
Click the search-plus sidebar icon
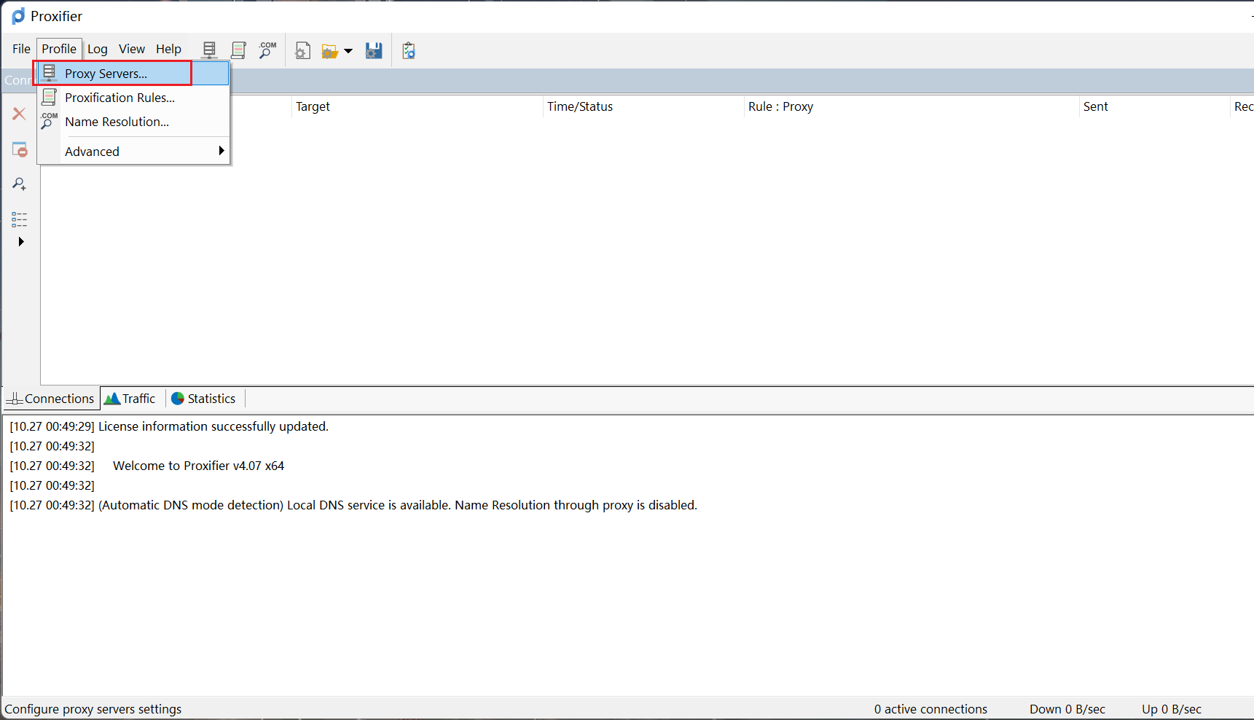point(20,184)
